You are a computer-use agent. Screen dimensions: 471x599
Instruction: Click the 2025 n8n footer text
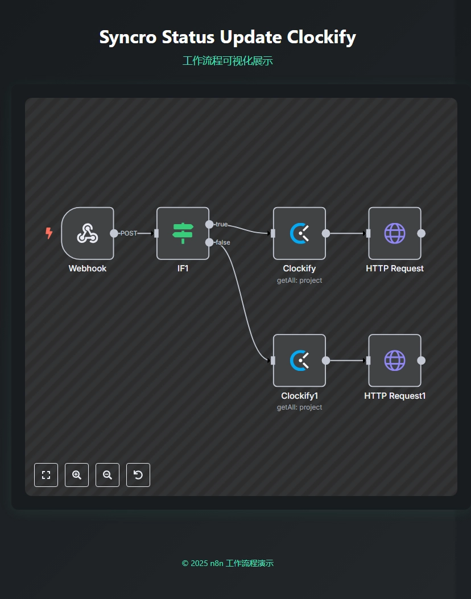tap(228, 563)
